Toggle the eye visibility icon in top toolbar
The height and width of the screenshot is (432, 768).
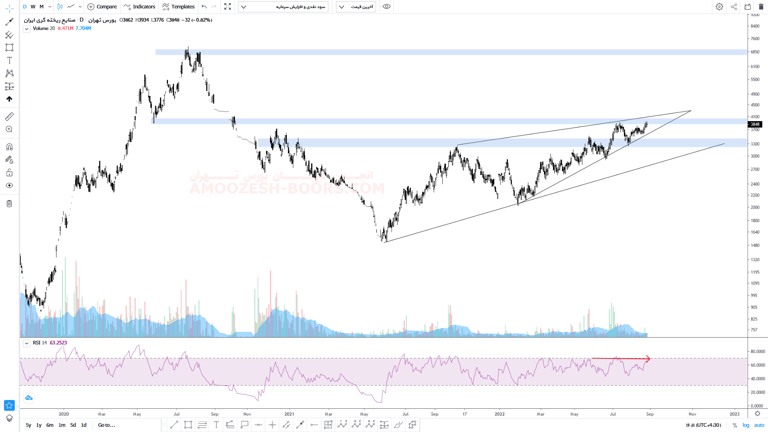386,7
